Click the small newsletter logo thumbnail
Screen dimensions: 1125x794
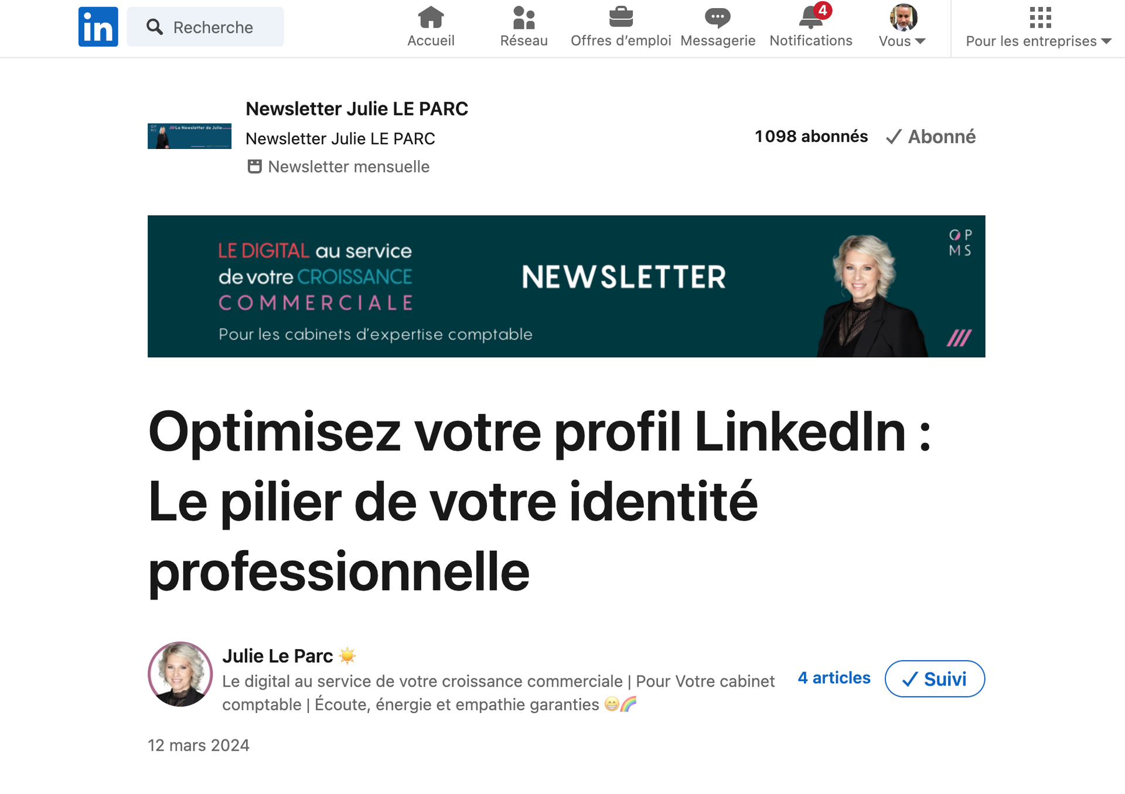coord(189,136)
